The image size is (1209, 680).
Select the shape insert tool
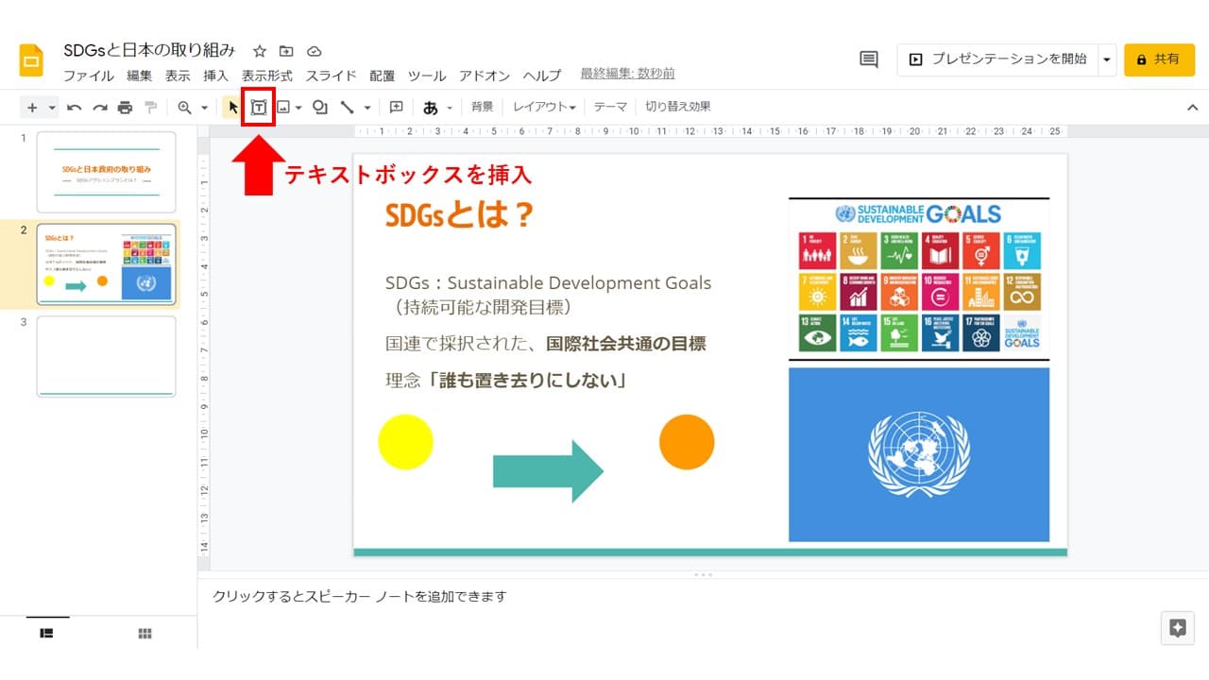[320, 108]
